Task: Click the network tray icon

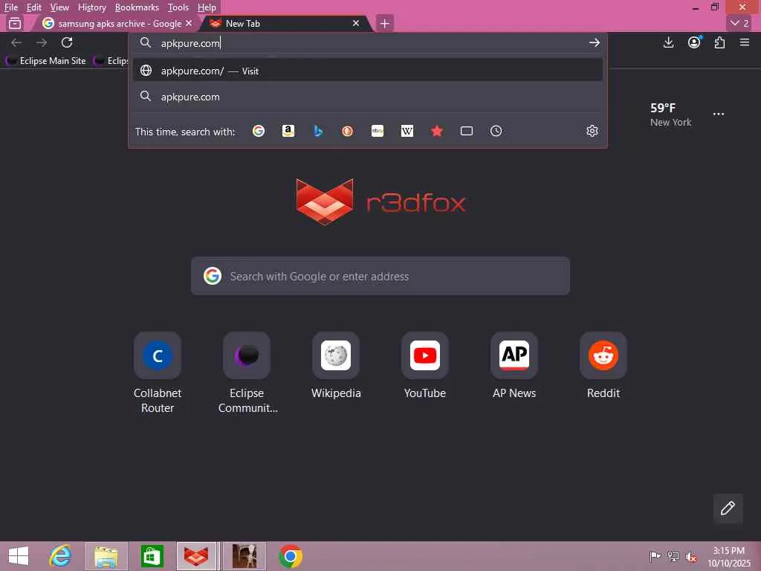Action: [x=673, y=557]
